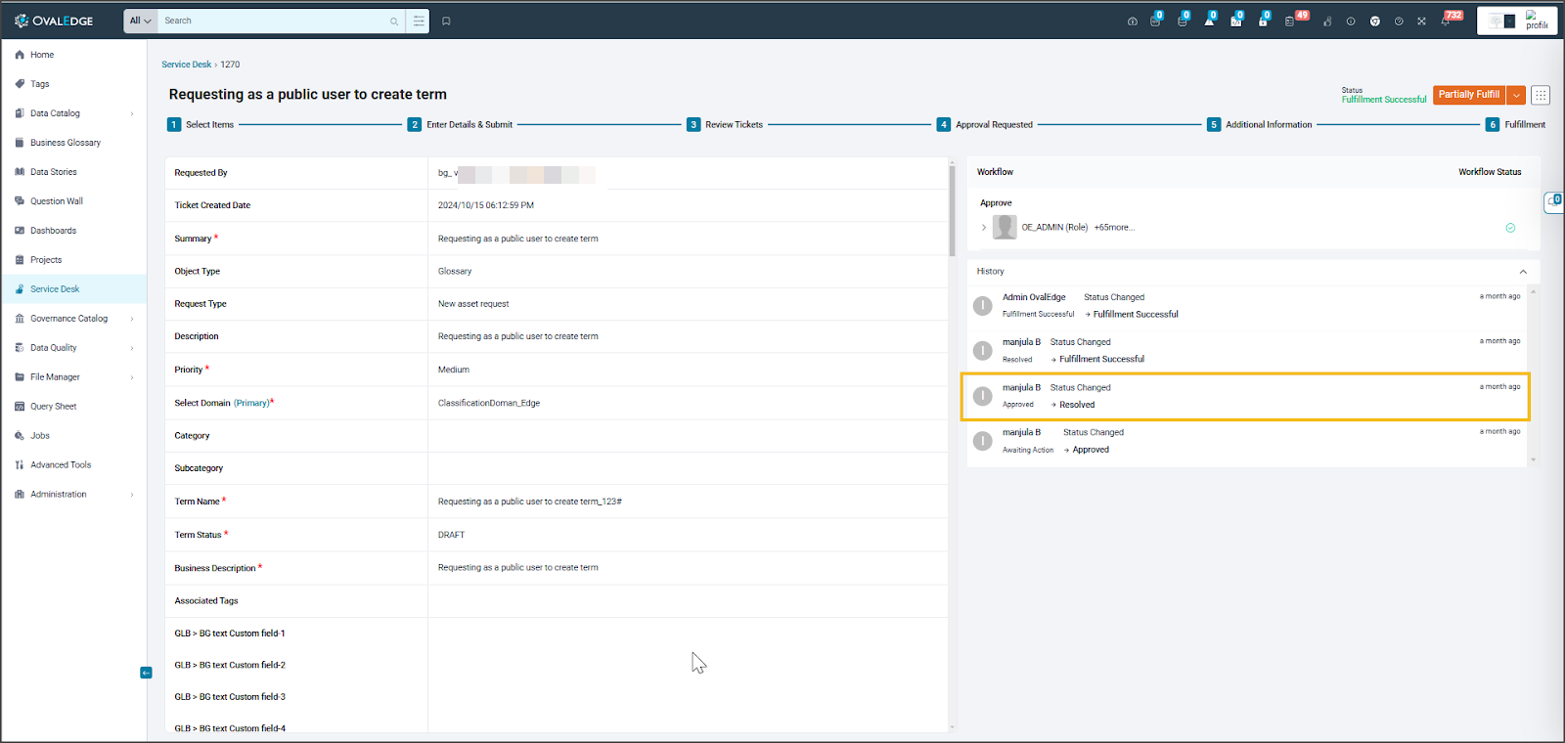Click the Chrome extension icon in header
This screenshot has width=1565, height=743.
(1374, 21)
